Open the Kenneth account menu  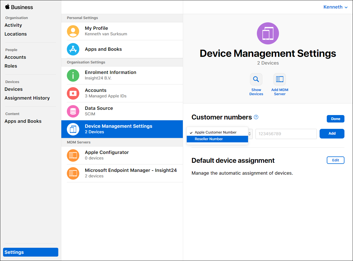click(x=335, y=7)
